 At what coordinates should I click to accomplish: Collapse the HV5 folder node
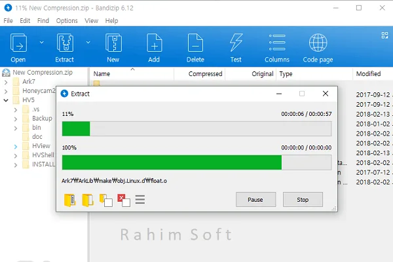6,100
